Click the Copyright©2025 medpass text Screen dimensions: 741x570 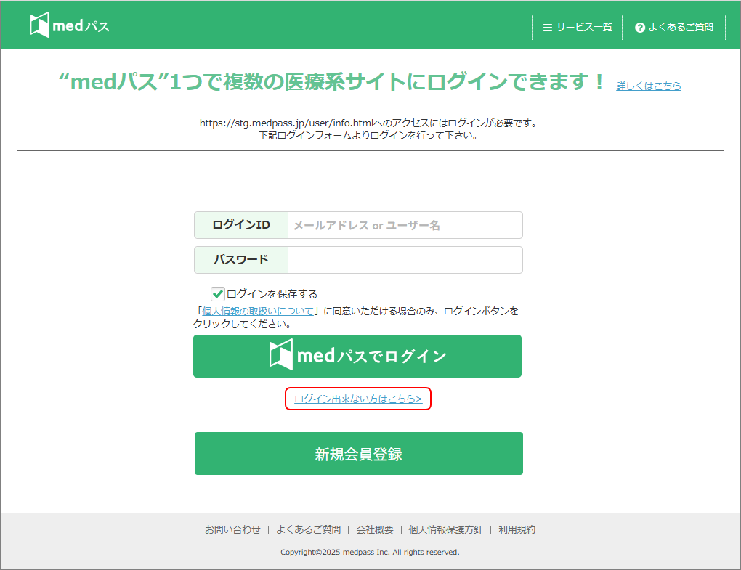click(x=370, y=552)
